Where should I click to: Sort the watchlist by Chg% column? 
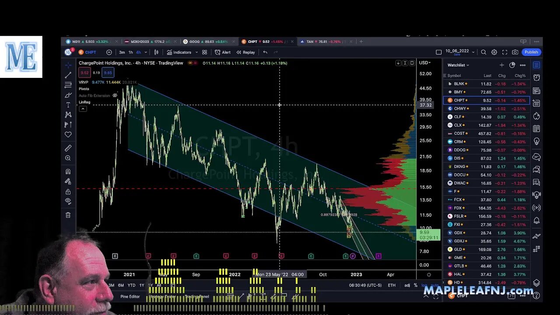[520, 76]
